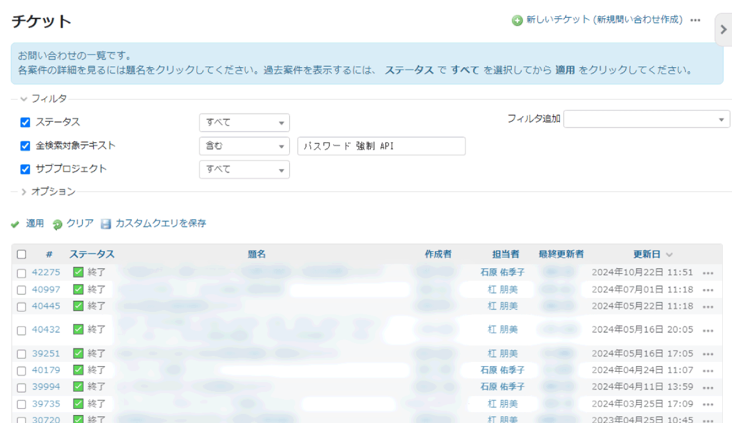Select the checkbox for ticket 39251
This screenshot has width=732, height=423.
click(x=21, y=354)
